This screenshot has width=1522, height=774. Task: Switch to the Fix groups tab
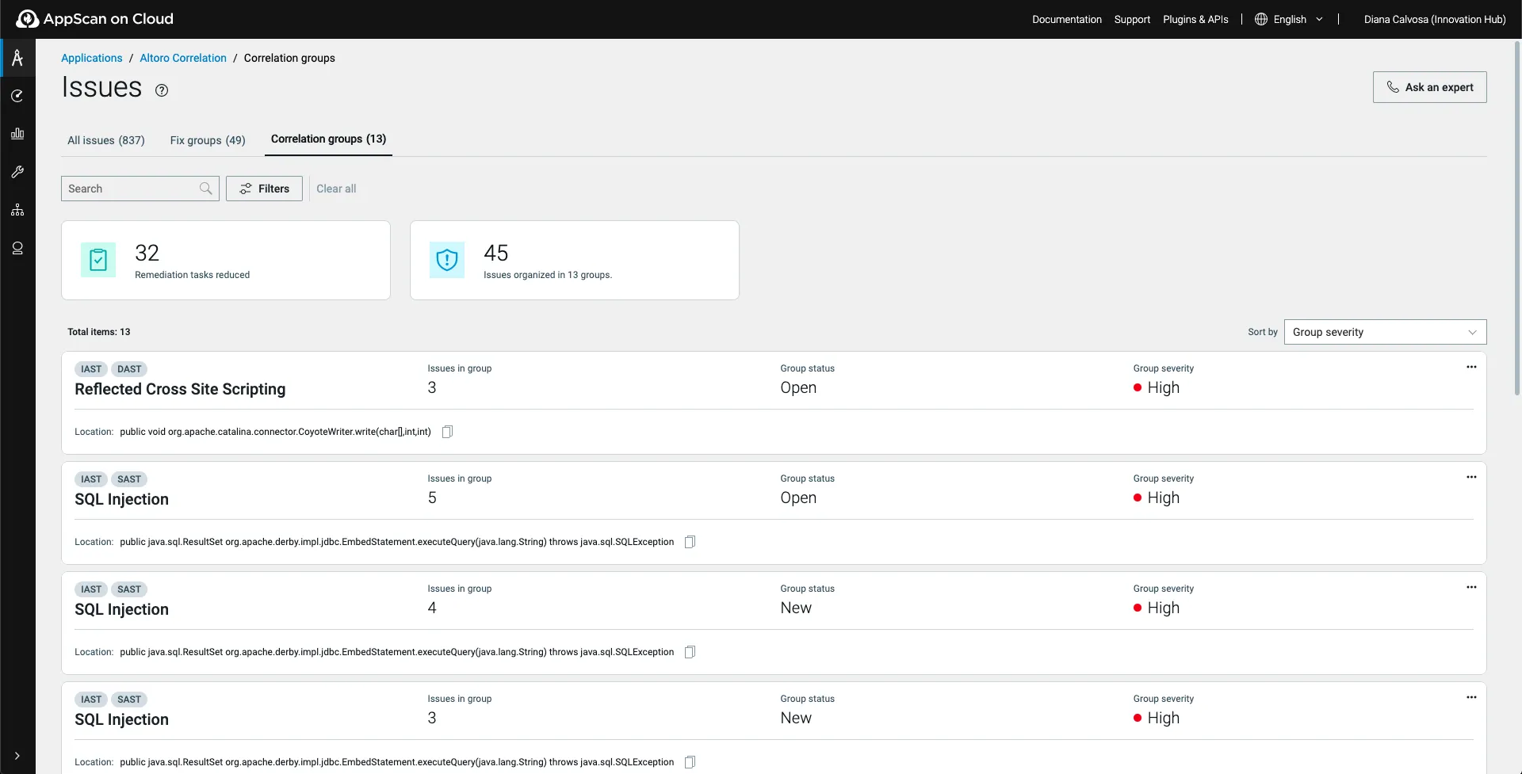click(208, 140)
